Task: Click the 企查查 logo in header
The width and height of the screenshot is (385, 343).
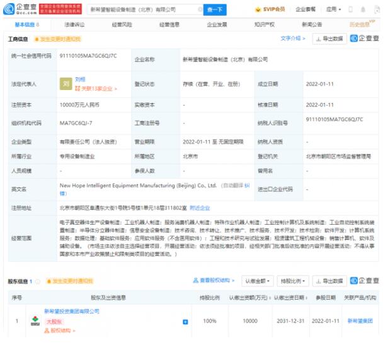Action: point(18,9)
